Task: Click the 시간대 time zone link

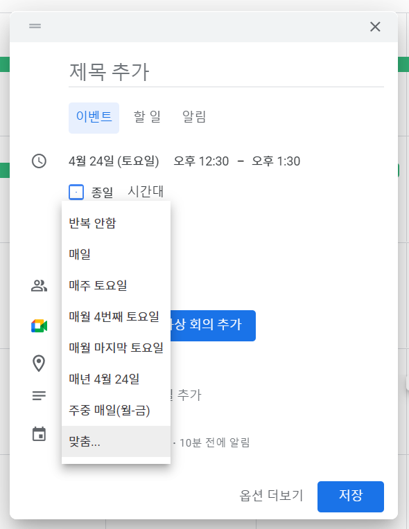Action: [x=146, y=192]
